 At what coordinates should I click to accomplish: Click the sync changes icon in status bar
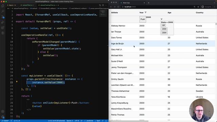[x=11, y=121]
